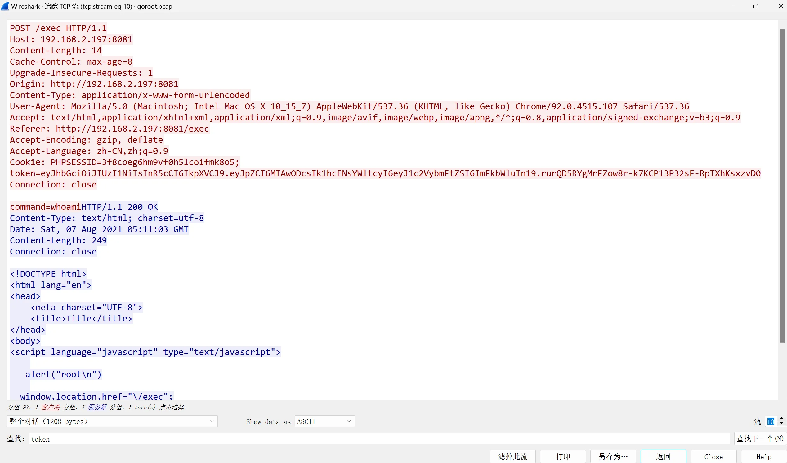Viewport: 787px width, 463px height.
Task: Decrement the stream number with down arrow
Action: [781, 423]
